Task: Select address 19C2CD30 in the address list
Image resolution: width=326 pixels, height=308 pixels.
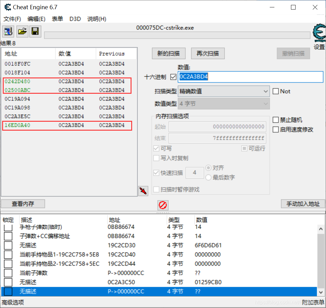Action: [x=122, y=245]
